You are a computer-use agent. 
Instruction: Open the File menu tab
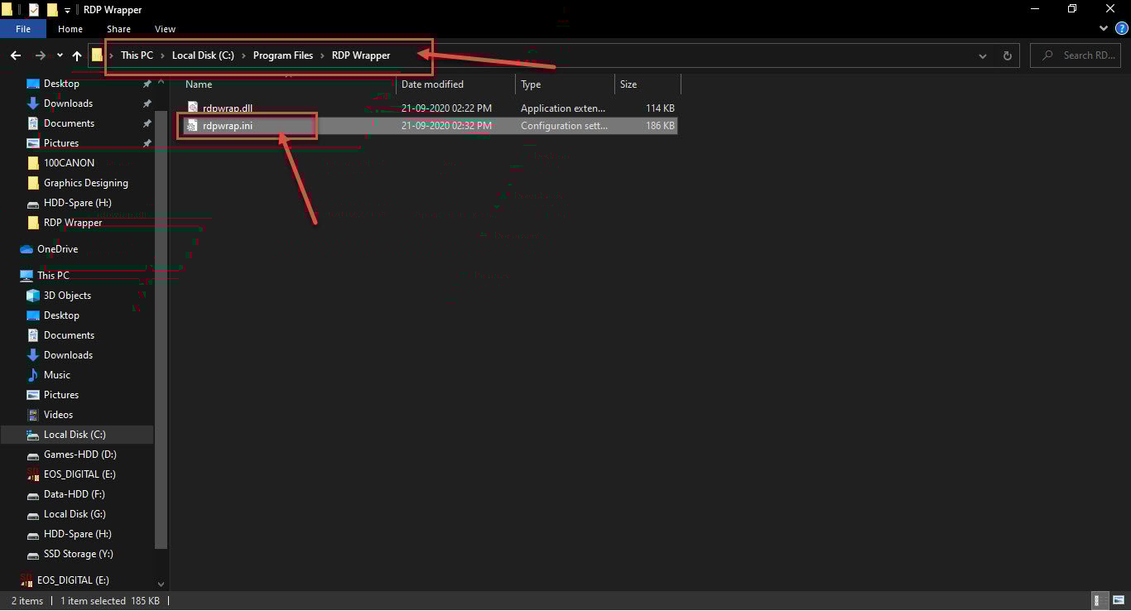23,29
